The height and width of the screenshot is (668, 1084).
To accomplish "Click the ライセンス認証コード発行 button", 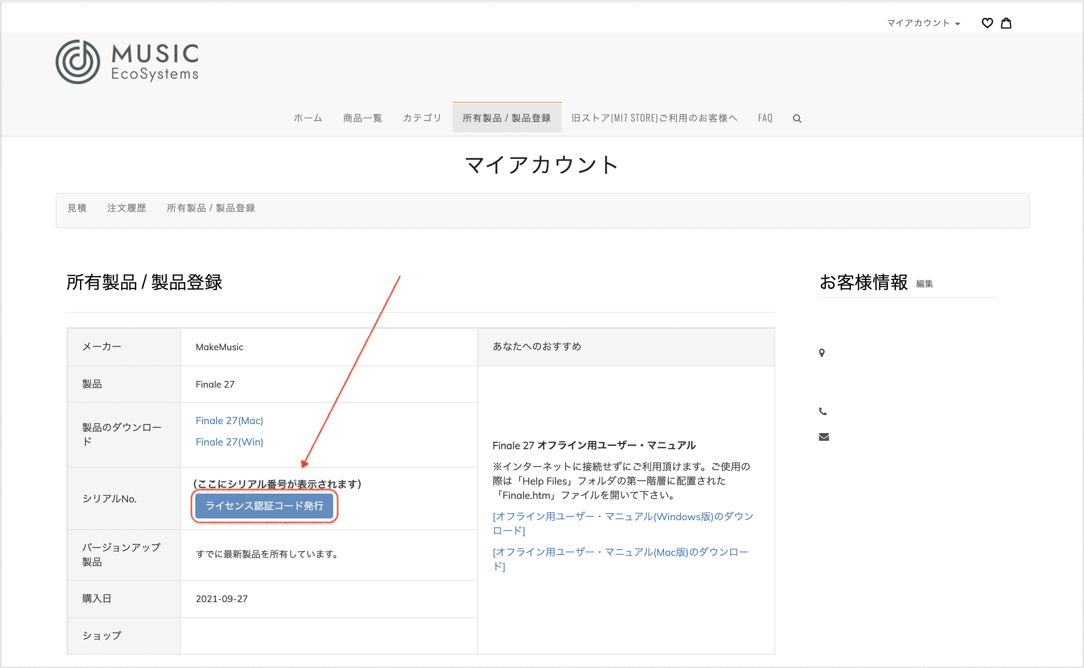I will [x=264, y=506].
